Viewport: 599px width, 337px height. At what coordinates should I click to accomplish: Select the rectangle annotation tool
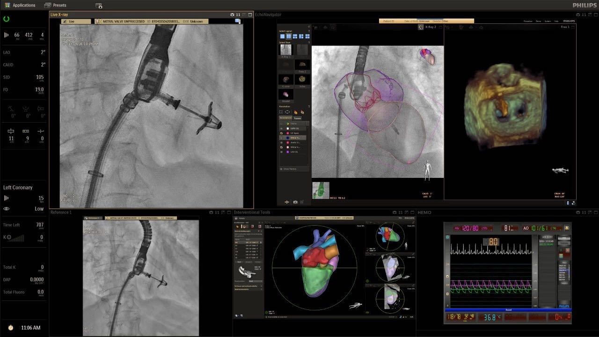(281, 112)
